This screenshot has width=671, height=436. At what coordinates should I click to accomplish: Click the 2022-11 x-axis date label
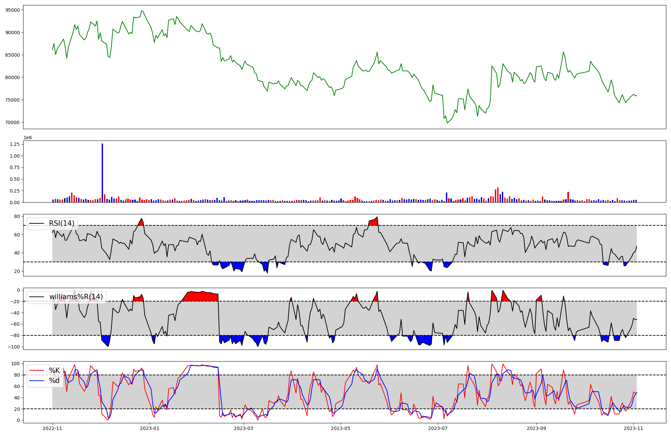coord(52,428)
